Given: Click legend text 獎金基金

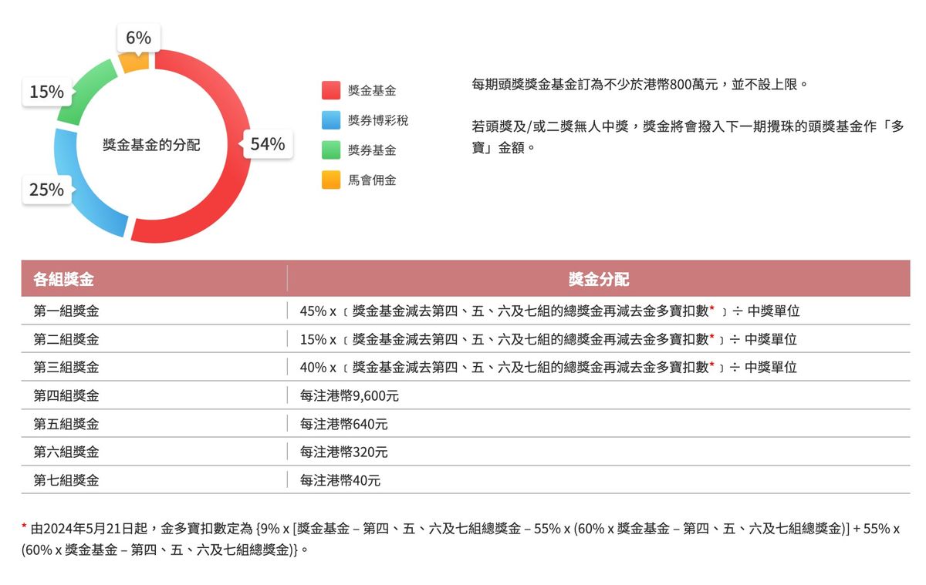Looking at the screenshot, I should (372, 91).
